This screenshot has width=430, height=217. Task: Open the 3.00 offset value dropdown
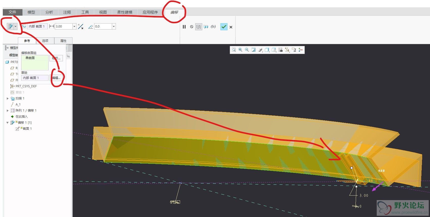click(74, 26)
